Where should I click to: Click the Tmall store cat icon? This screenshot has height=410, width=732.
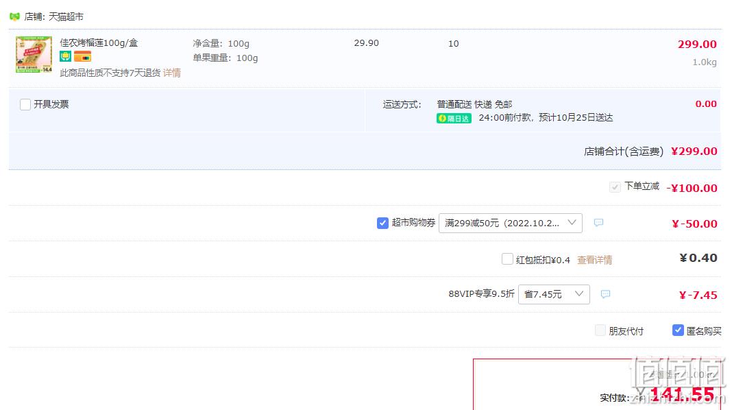(14, 17)
